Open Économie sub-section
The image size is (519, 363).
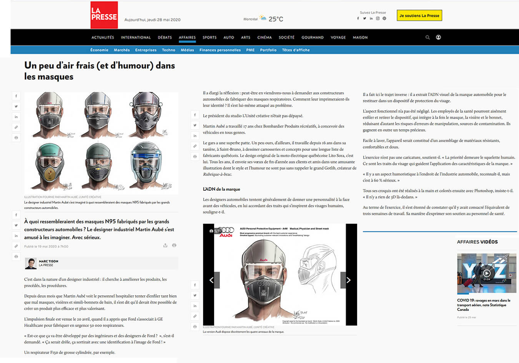coord(99,50)
